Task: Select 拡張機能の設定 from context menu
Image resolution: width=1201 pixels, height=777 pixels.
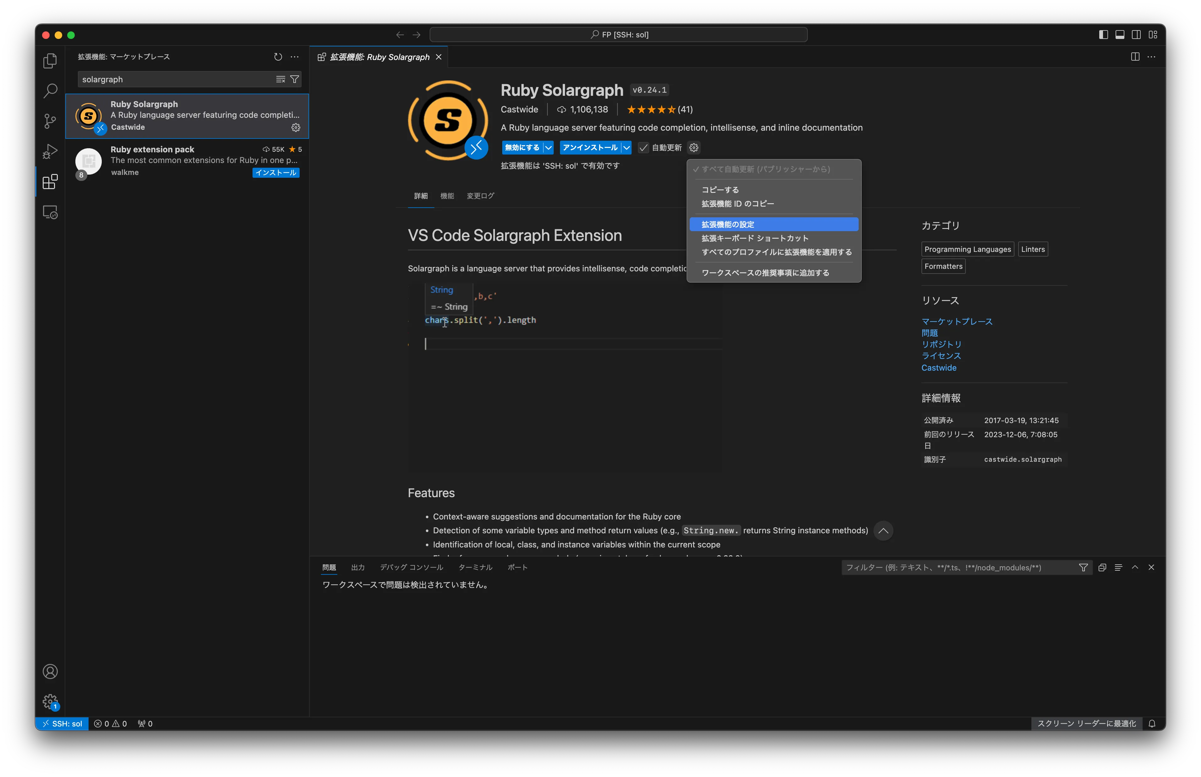Action: pos(773,224)
